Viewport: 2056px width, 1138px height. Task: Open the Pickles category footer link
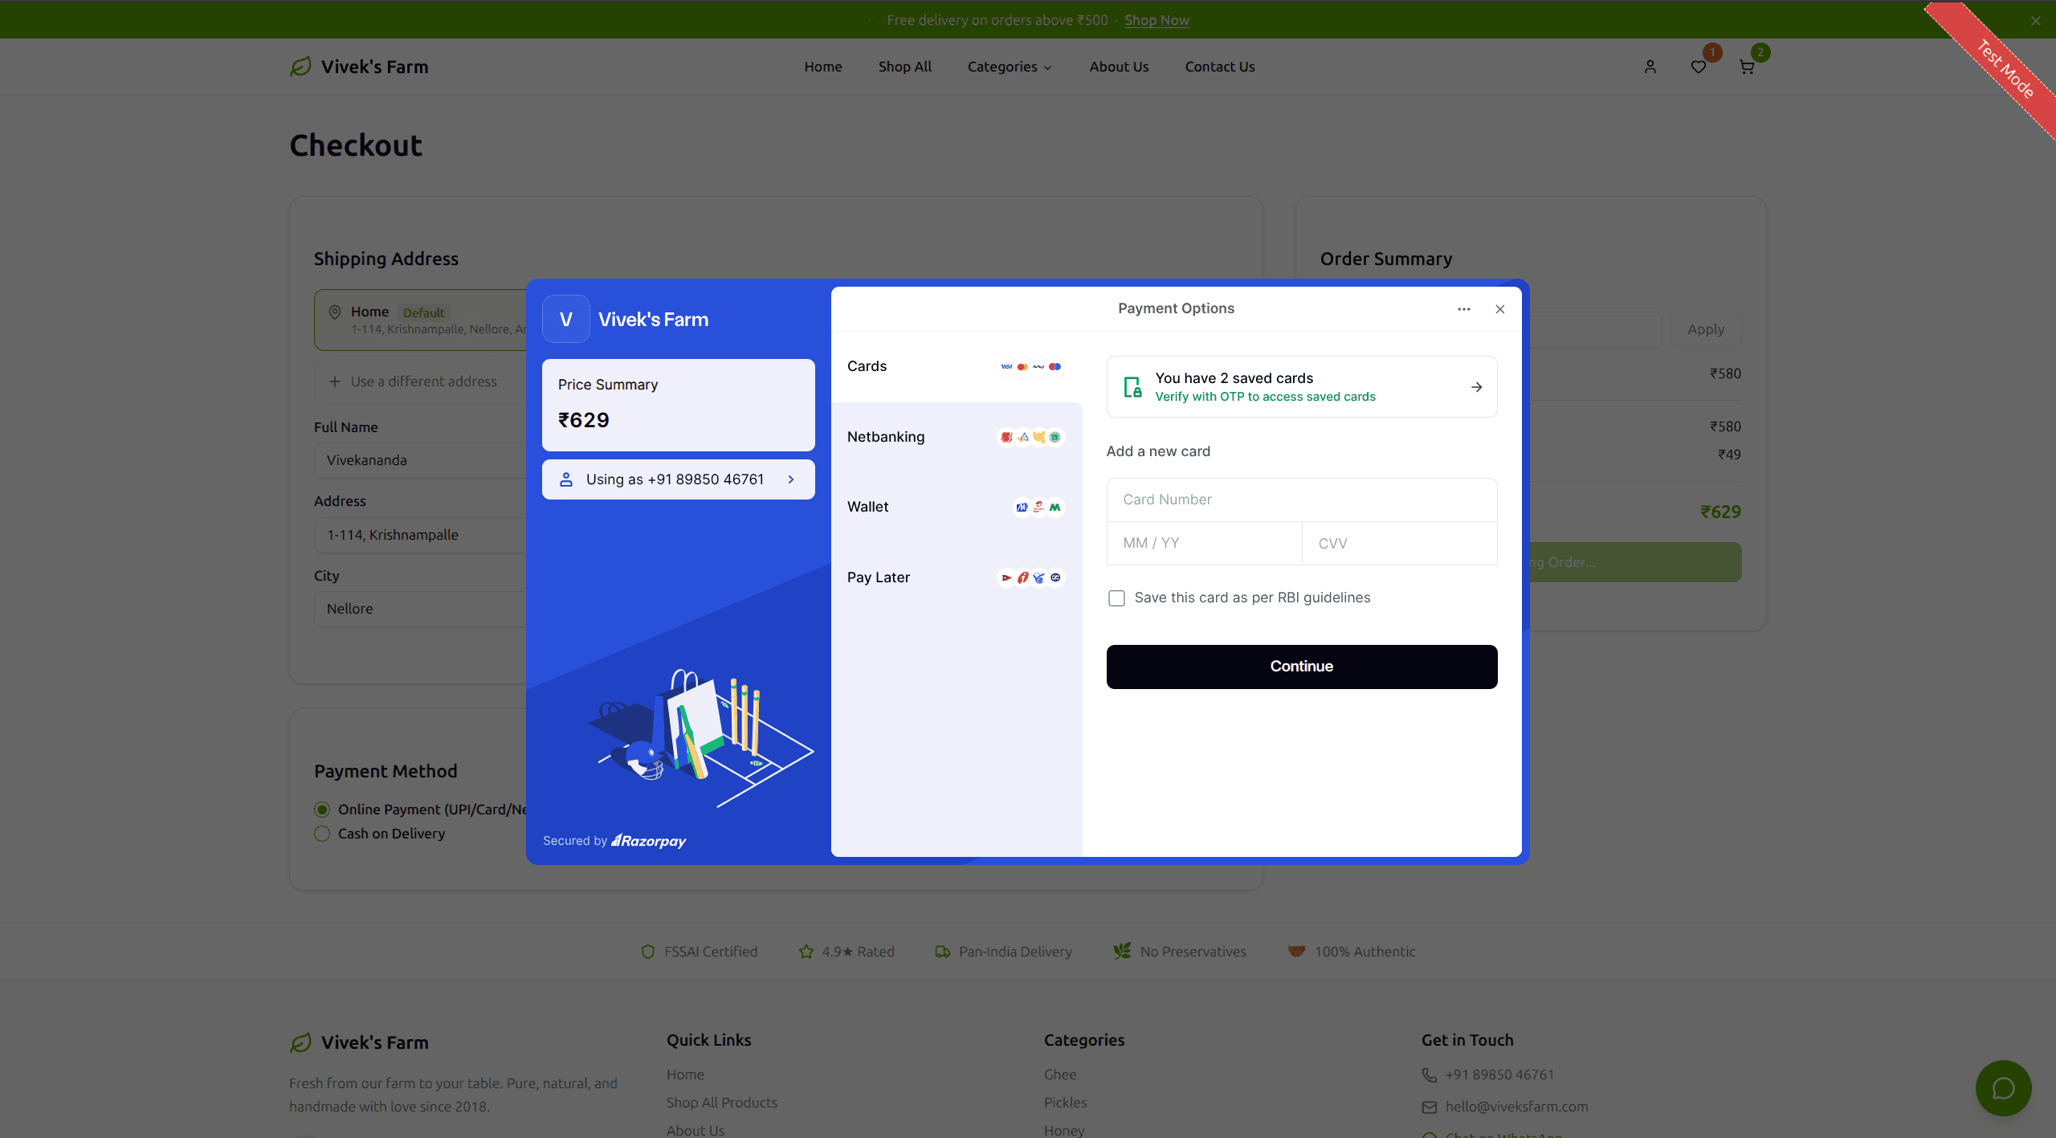(x=1065, y=1103)
